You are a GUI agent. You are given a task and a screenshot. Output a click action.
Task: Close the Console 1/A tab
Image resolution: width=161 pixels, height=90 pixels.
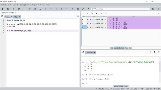[x=95, y=52]
